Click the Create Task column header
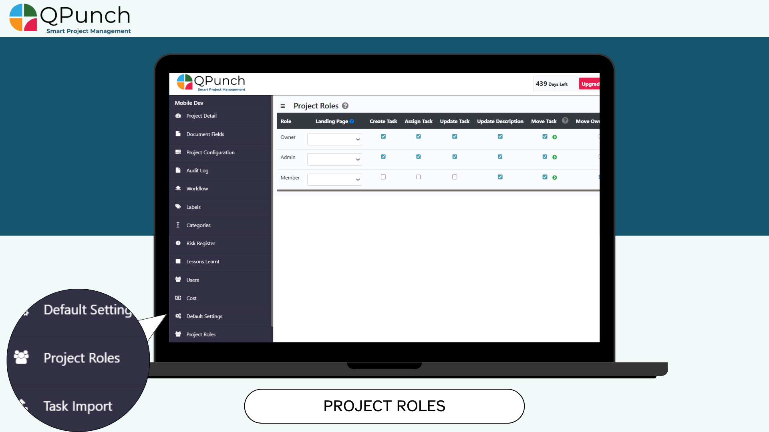This screenshot has width=769, height=432. click(x=383, y=121)
